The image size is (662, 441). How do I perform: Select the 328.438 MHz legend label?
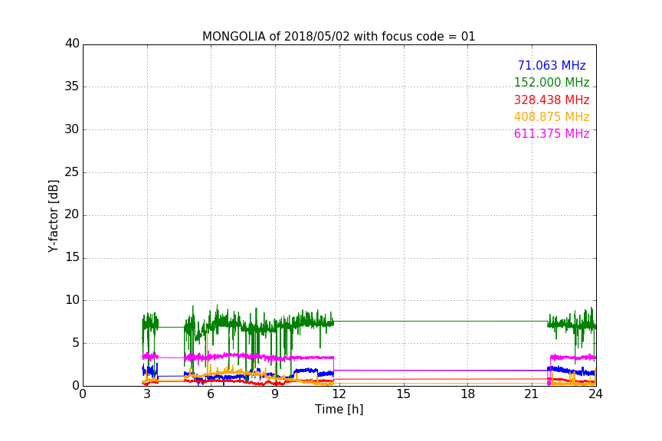coord(552,100)
